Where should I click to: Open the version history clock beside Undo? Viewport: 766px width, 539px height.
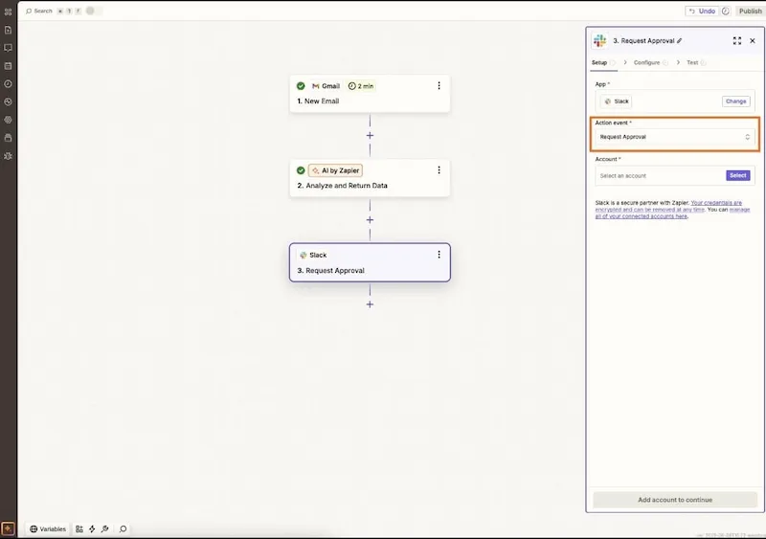726,11
